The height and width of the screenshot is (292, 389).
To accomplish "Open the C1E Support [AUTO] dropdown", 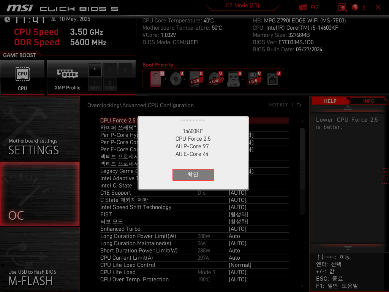I will click(x=237, y=193).
